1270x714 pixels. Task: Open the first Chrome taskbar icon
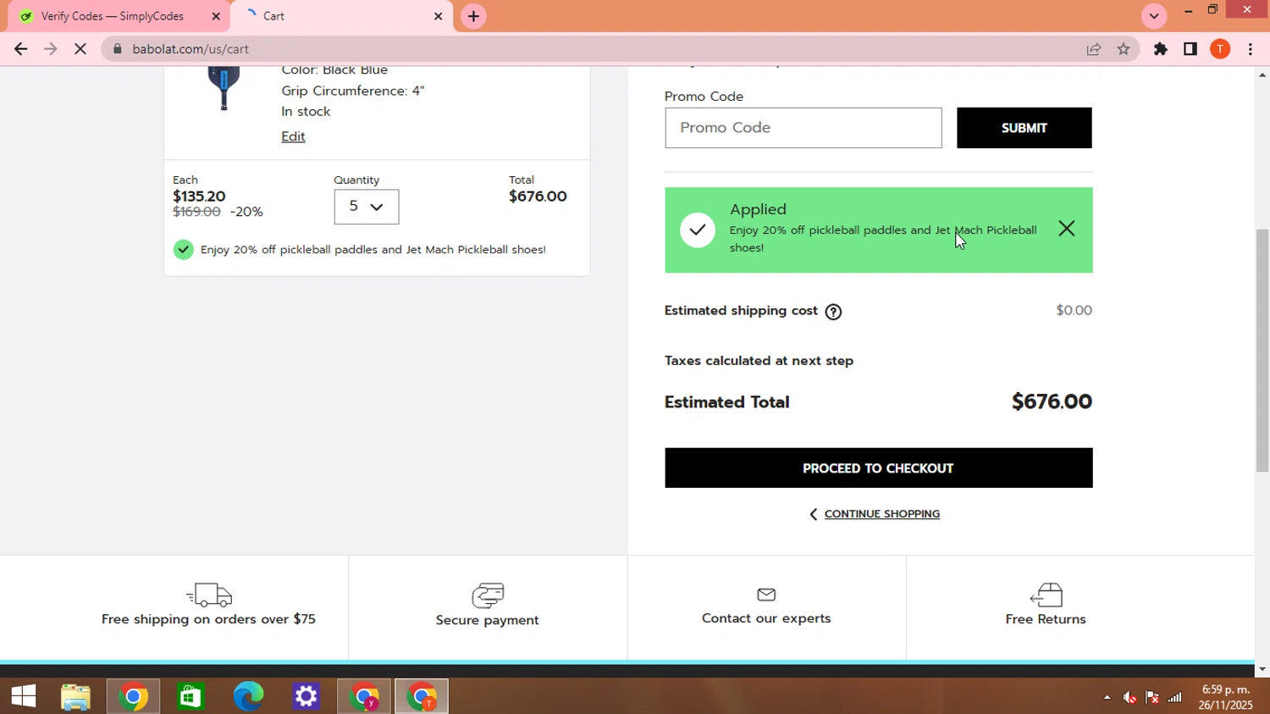133,696
